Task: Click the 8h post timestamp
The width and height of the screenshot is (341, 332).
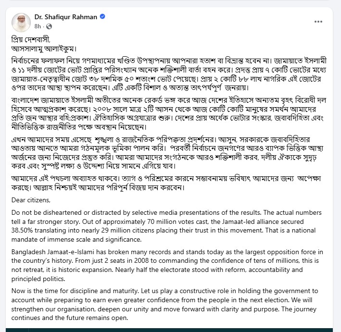Action: point(37,26)
